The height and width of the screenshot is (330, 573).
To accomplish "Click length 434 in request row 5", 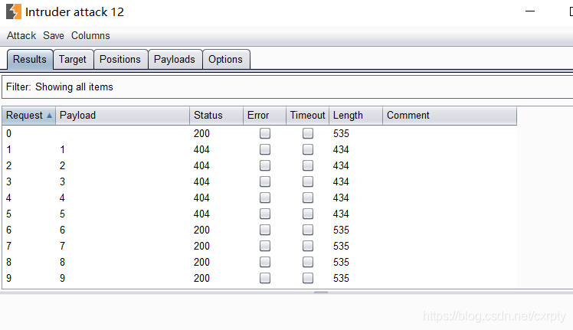I will click(x=341, y=214).
